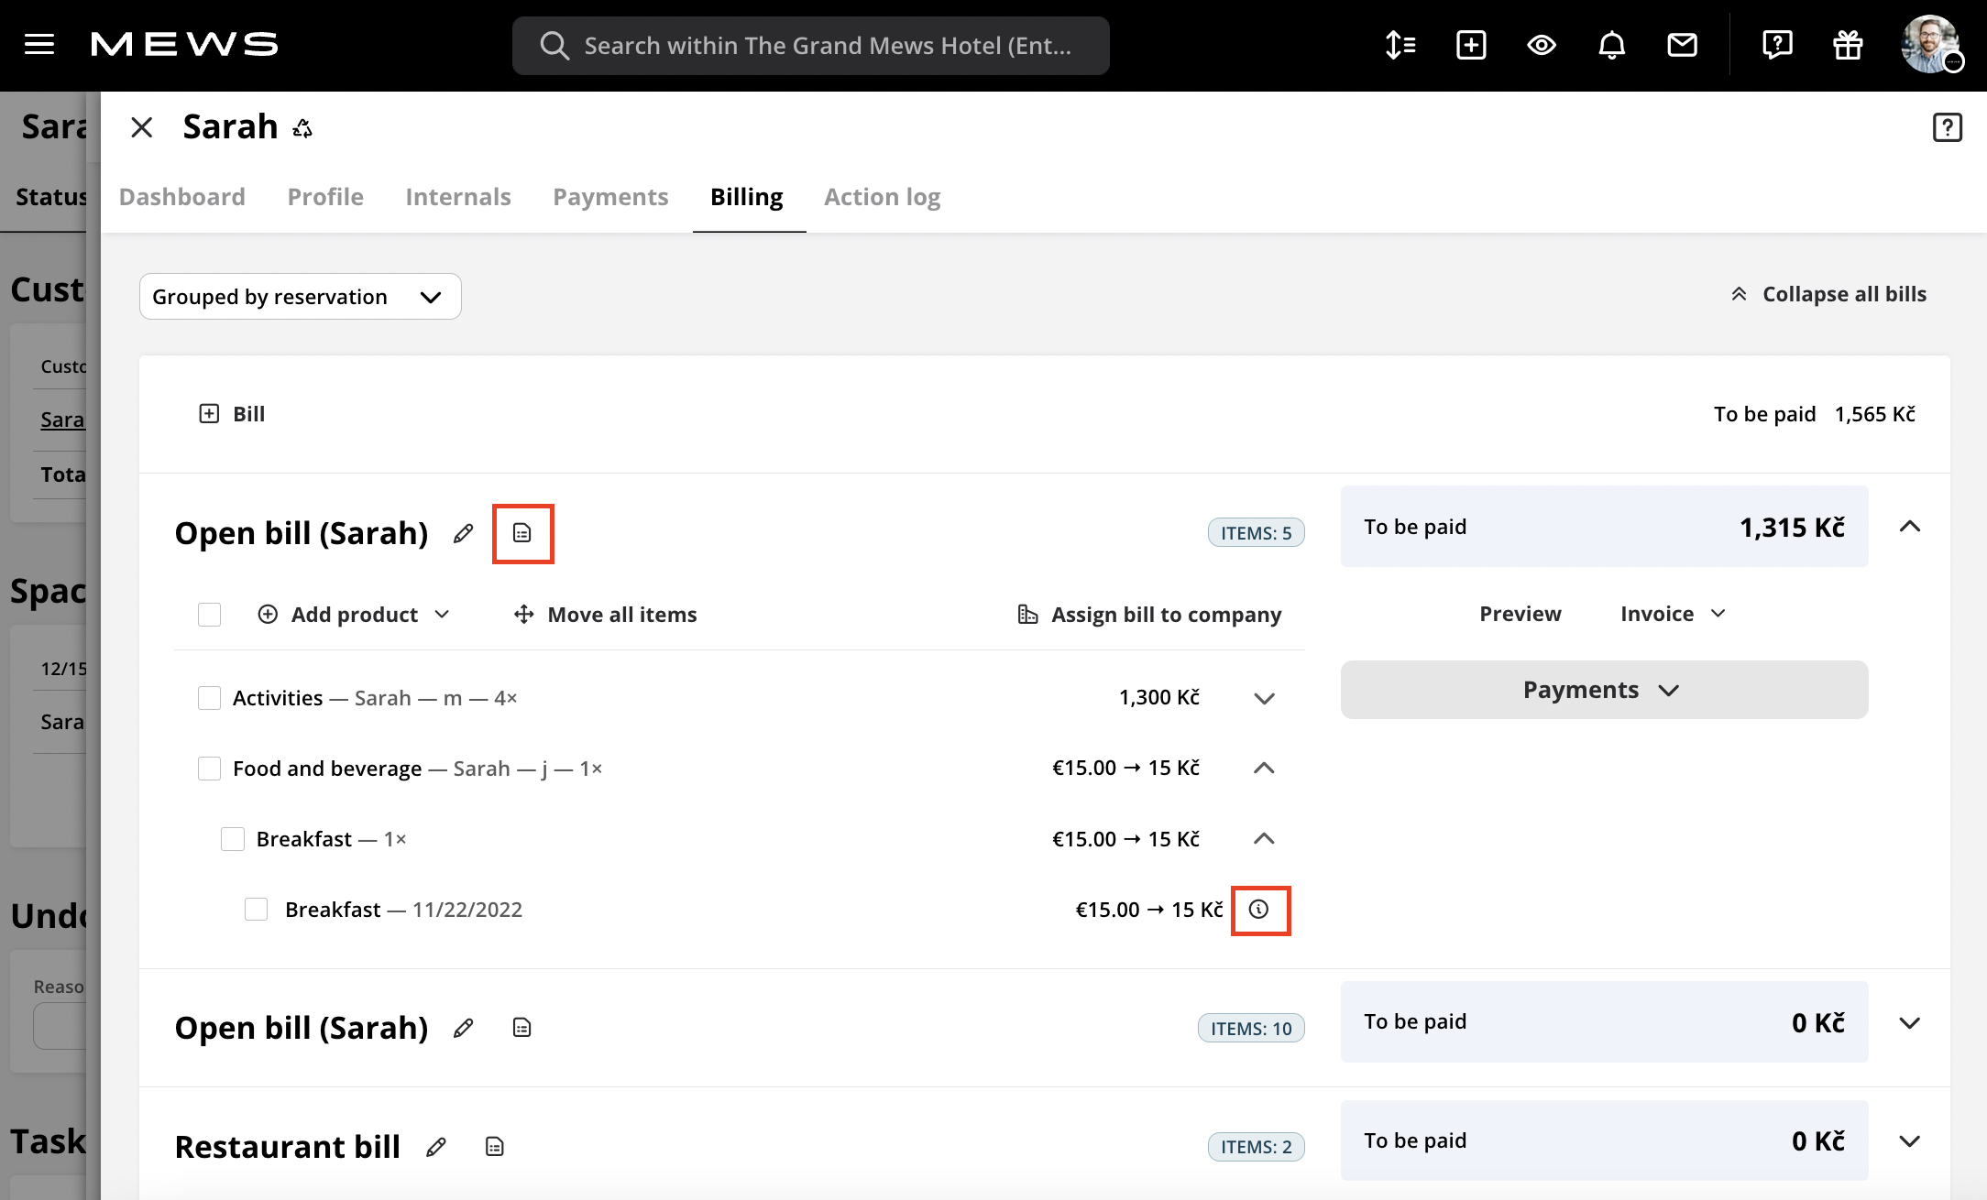The image size is (1987, 1200).
Task: Edit second Open bill name with pencil
Action: [464, 1028]
